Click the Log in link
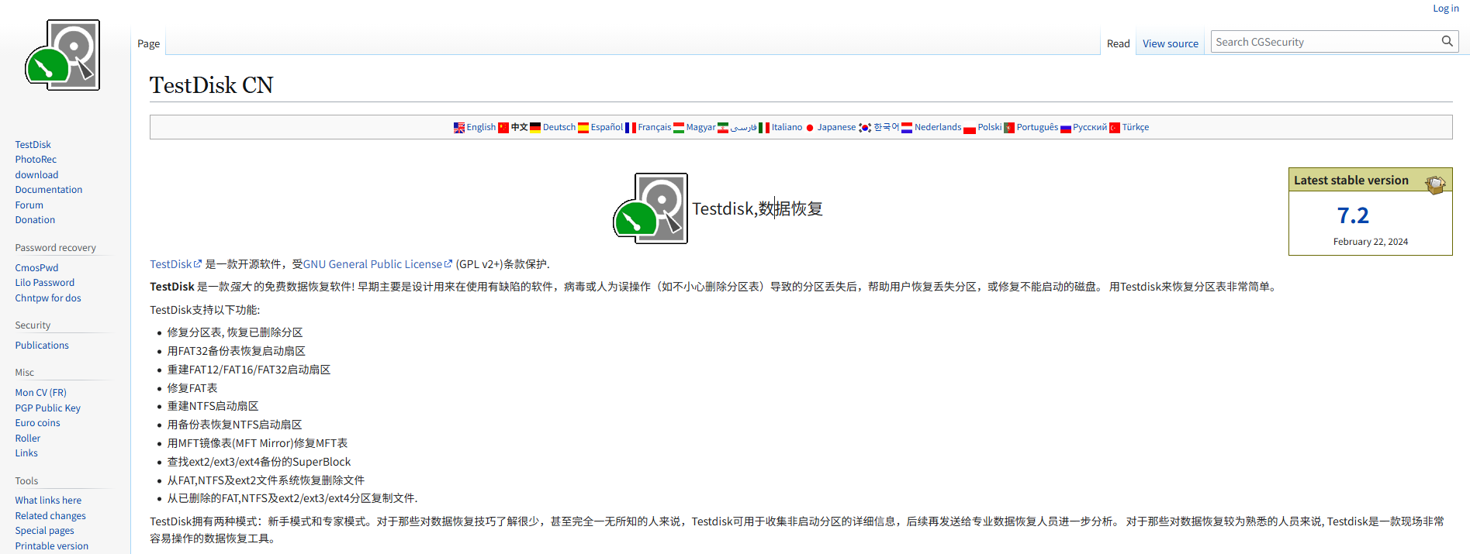 [1446, 9]
